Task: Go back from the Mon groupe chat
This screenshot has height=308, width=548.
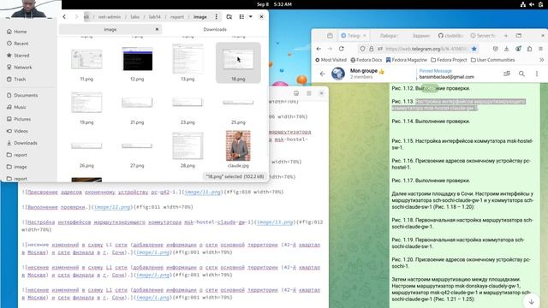Action: [322, 74]
